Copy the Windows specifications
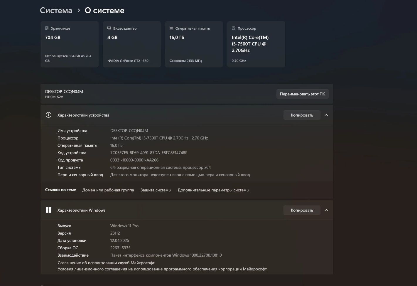The width and height of the screenshot is (417, 286). click(x=302, y=210)
